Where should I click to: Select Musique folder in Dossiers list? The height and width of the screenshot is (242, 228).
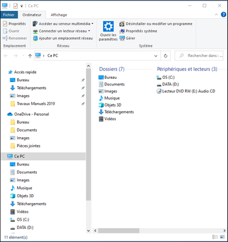point(109,98)
